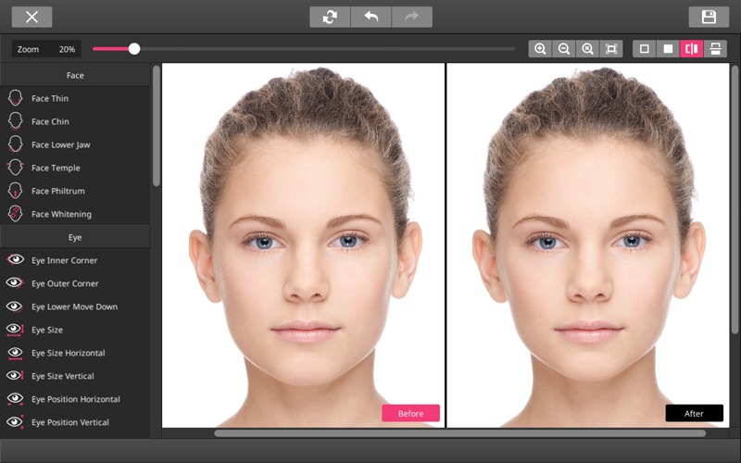The height and width of the screenshot is (463, 741).
Task: Click the canvas horizontal scrollbar
Action: [x=459, y=433]
